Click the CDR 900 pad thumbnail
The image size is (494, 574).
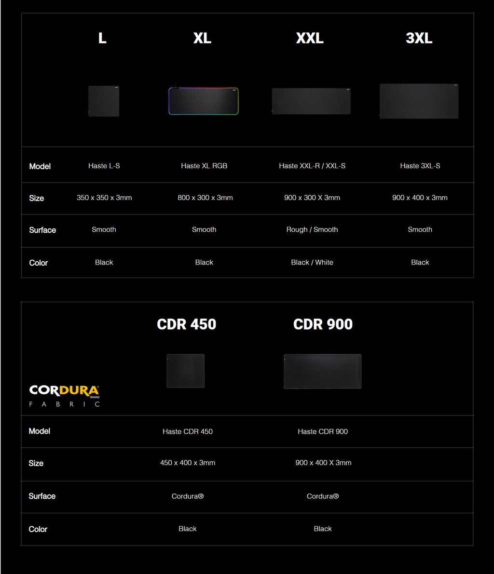click(x=322, y=371)
